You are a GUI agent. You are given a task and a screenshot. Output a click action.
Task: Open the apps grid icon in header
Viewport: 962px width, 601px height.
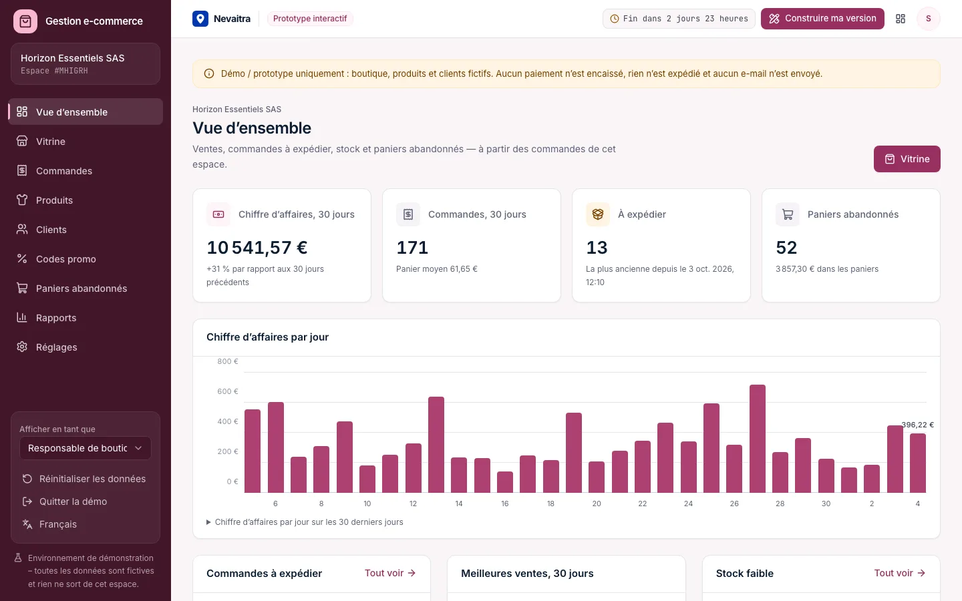901,19
